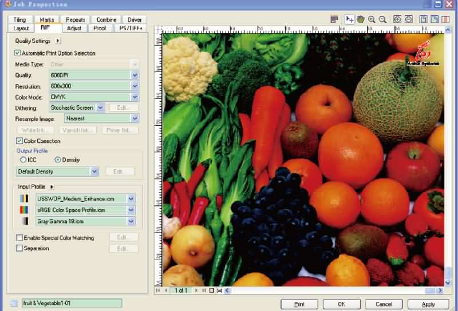Click the Apply button
Screen dimensions: 458x311
(x=428, y=304)
